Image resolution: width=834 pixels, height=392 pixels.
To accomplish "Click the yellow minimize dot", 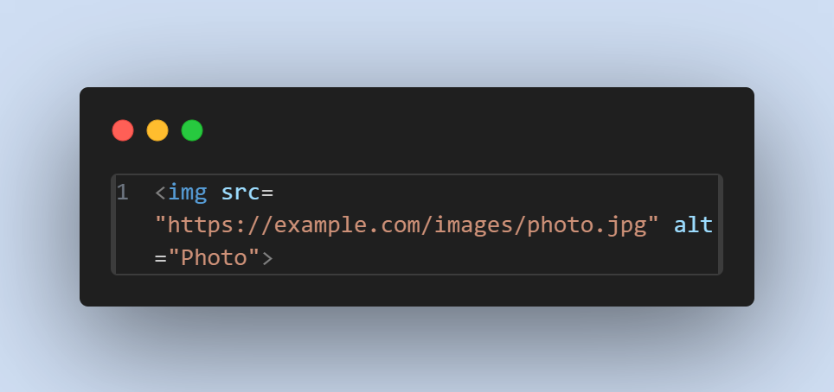I will tap(157, 130).
